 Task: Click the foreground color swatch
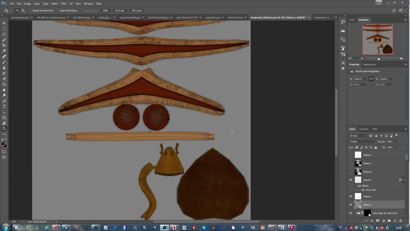tap(3, 144)
